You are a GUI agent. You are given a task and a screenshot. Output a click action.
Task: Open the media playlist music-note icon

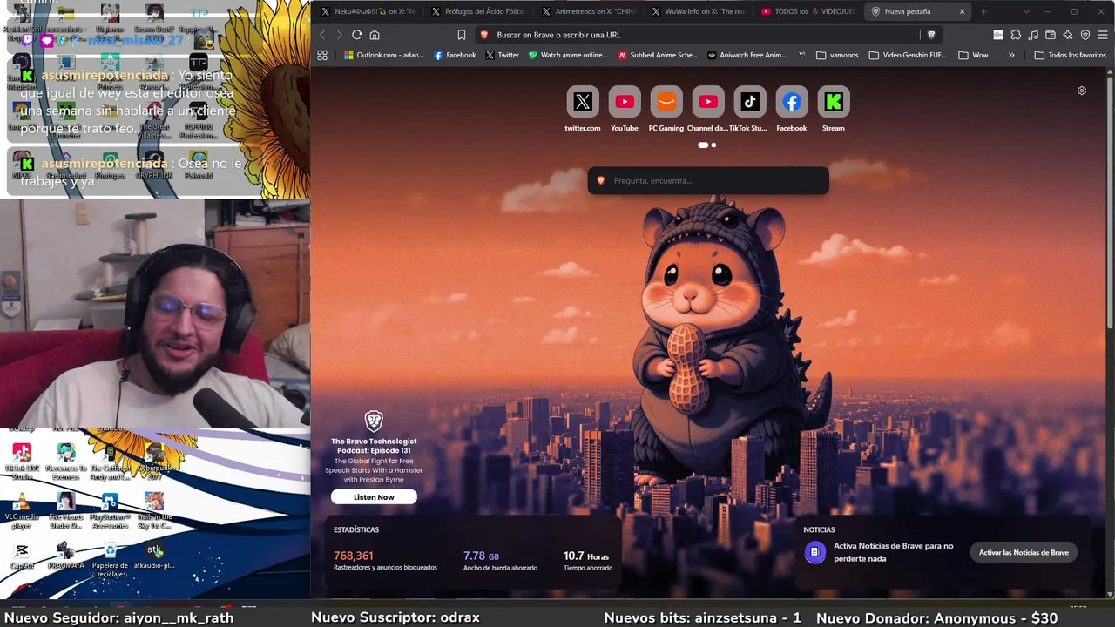click(x=1033, y=35)
